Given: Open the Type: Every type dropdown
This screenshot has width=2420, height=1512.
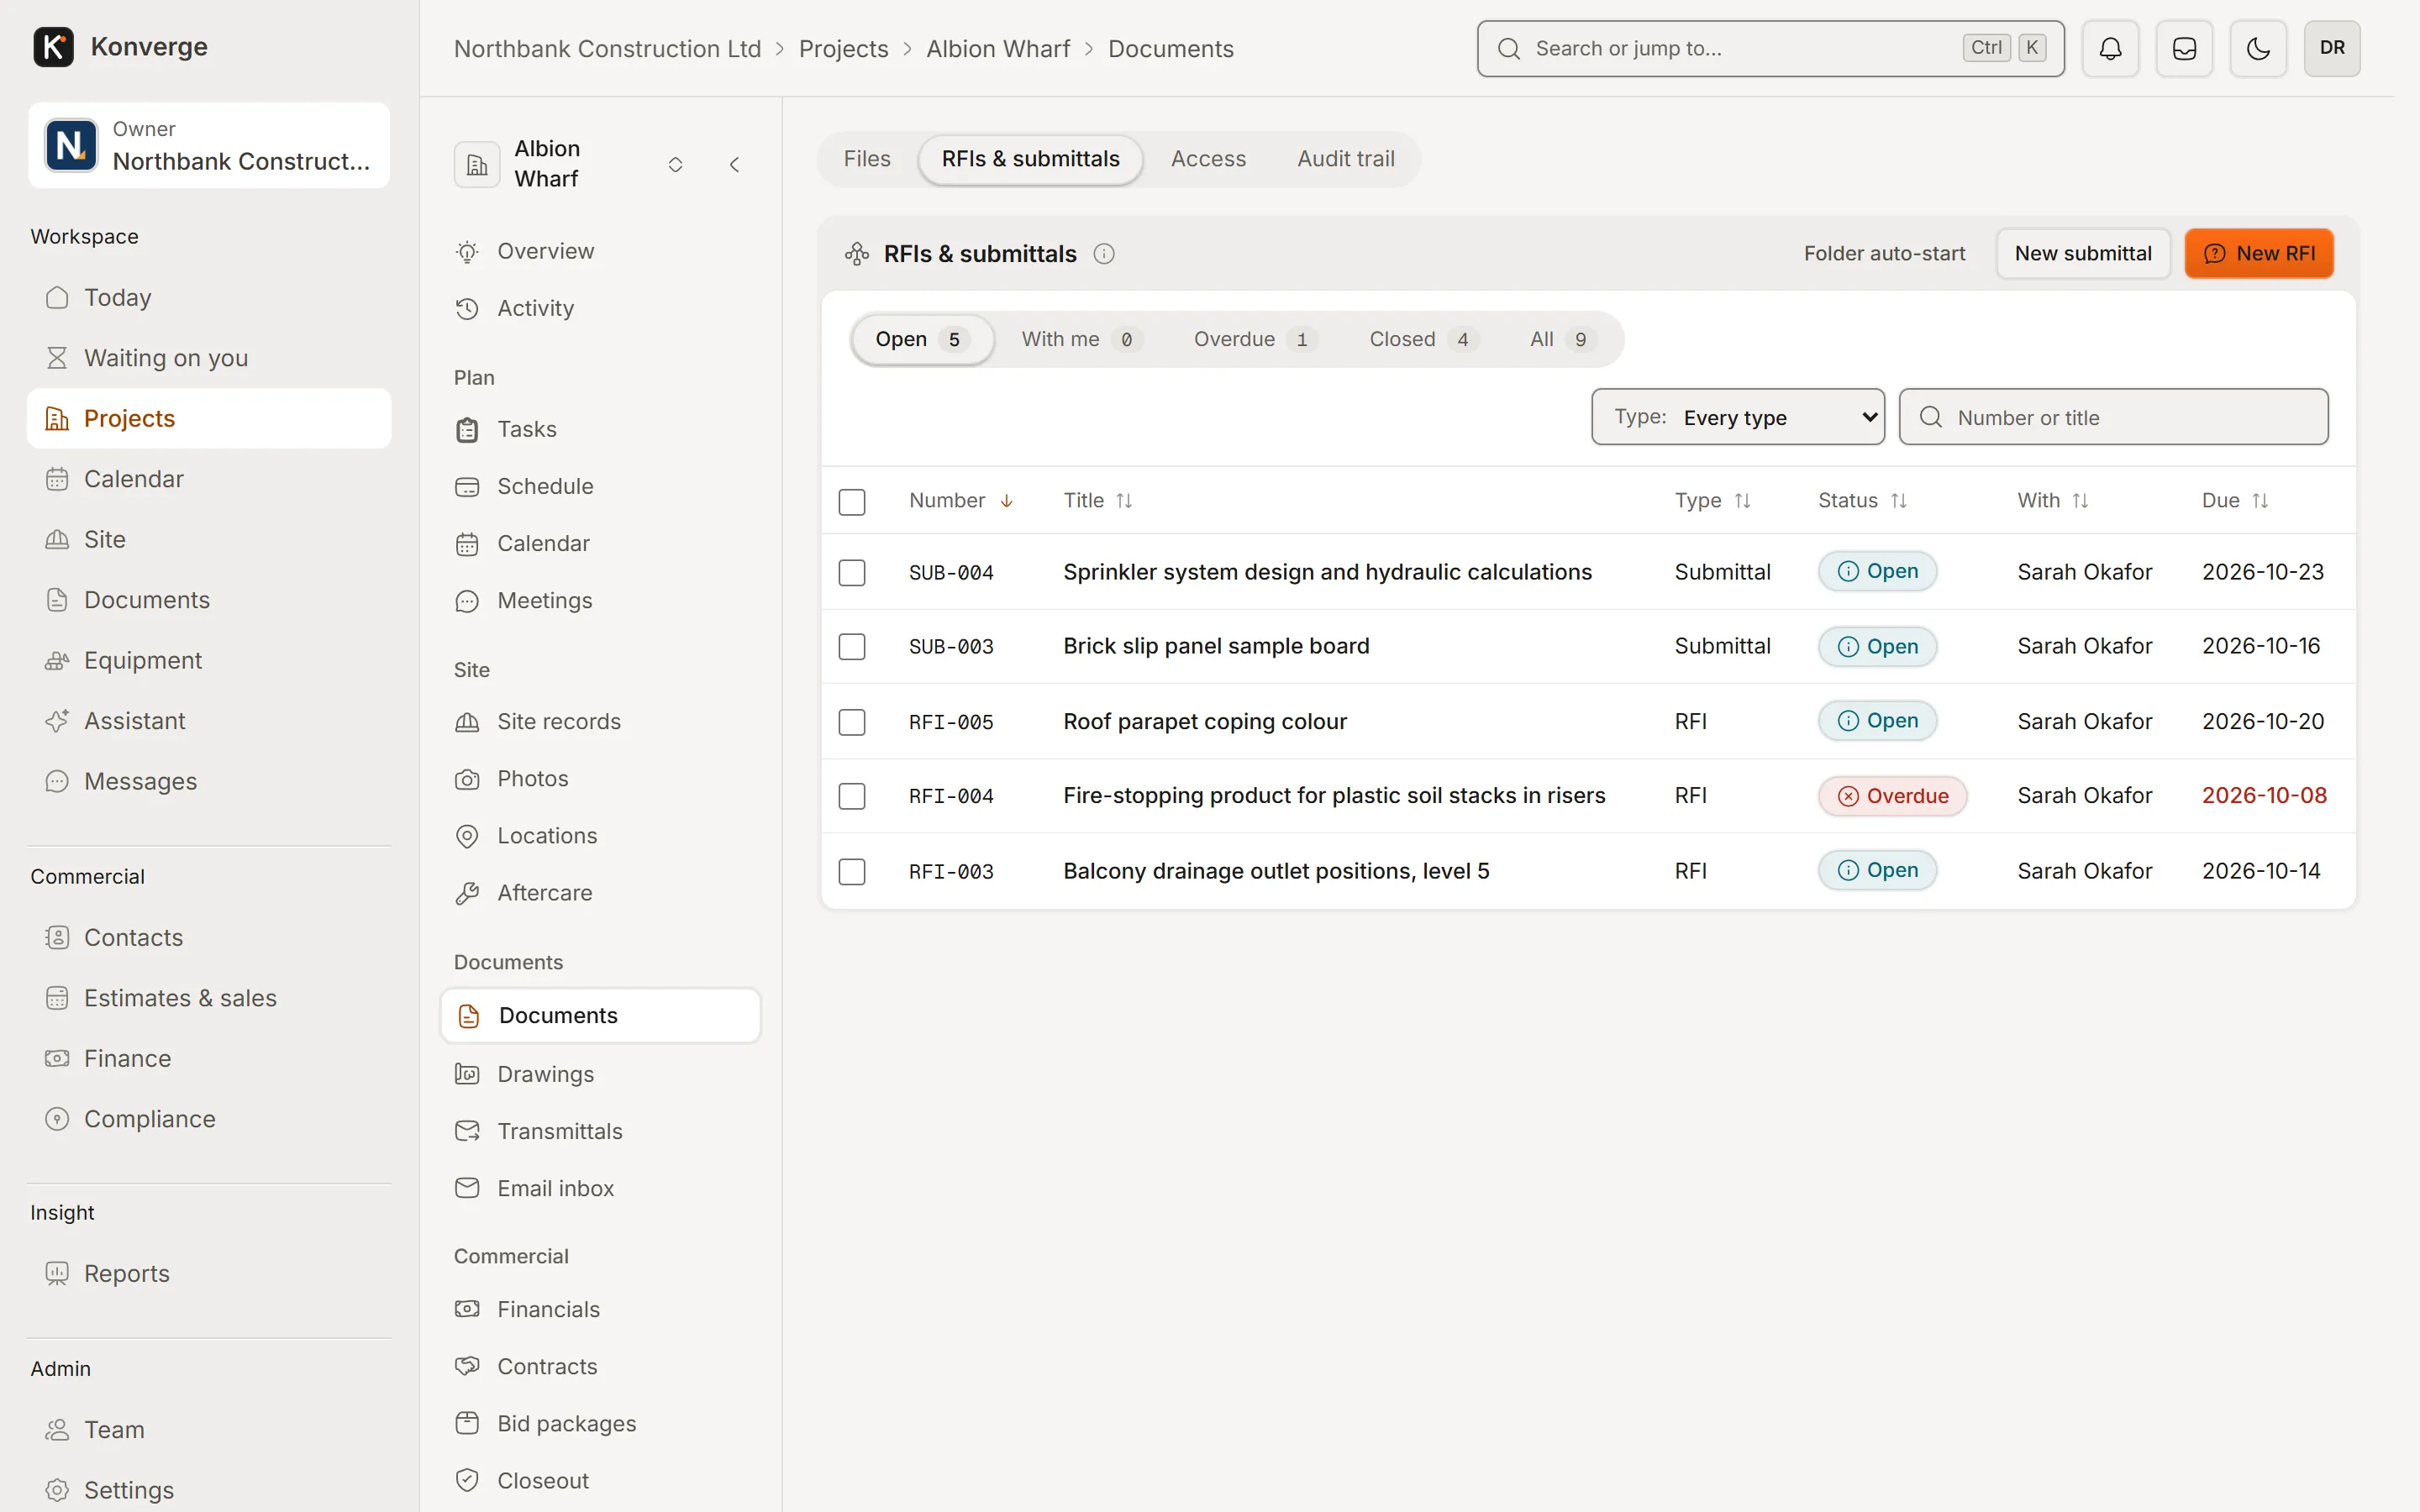Looking at the screenshot, I should coord(1738,417).
